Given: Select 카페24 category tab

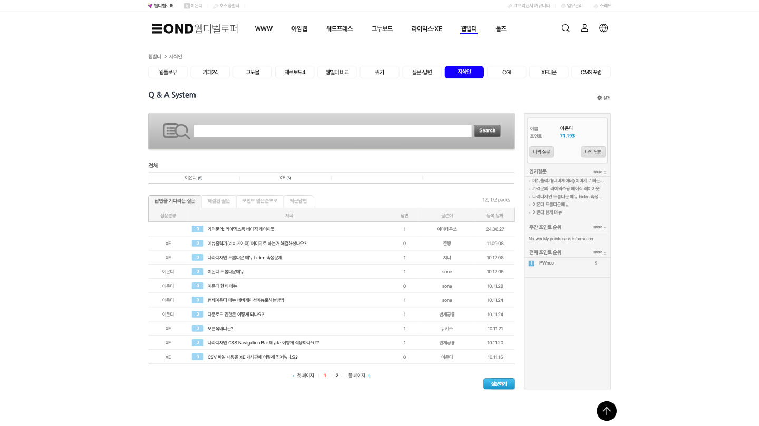Looking at the screenshot, I should 210,72.
